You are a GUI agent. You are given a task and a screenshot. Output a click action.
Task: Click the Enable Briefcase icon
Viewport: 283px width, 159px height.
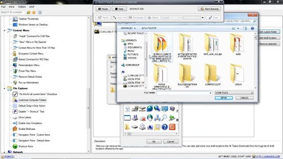click(x=15, y=129)
